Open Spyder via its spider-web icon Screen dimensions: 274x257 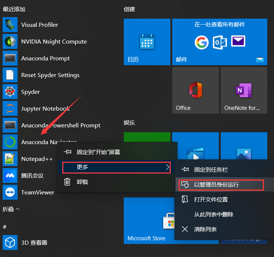tap(10, 92)
